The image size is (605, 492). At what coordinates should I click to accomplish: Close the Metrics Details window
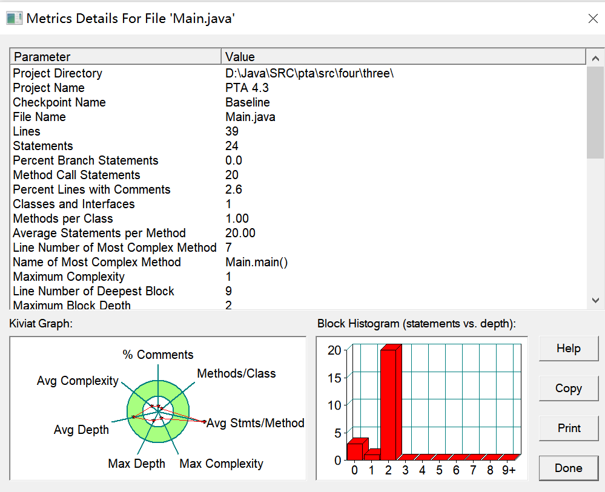click(593, 18)
